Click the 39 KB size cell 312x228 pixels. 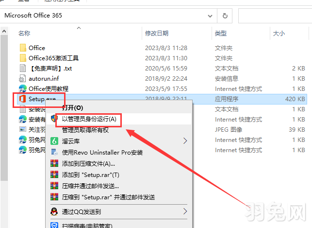297,129
